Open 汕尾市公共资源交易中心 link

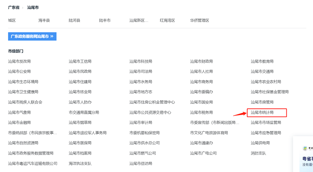tap(150, 112)
